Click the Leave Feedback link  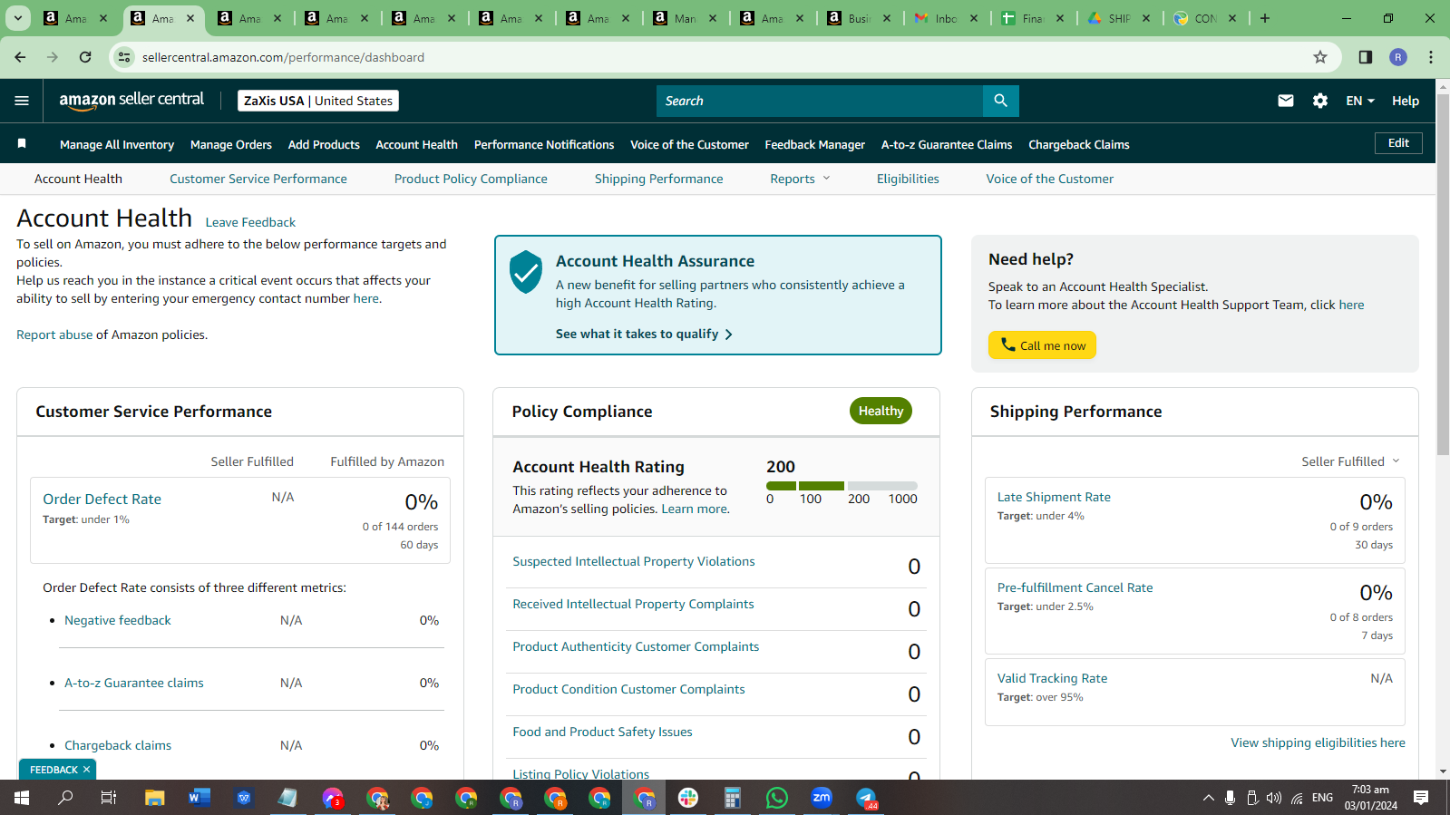tap(250, 222)
